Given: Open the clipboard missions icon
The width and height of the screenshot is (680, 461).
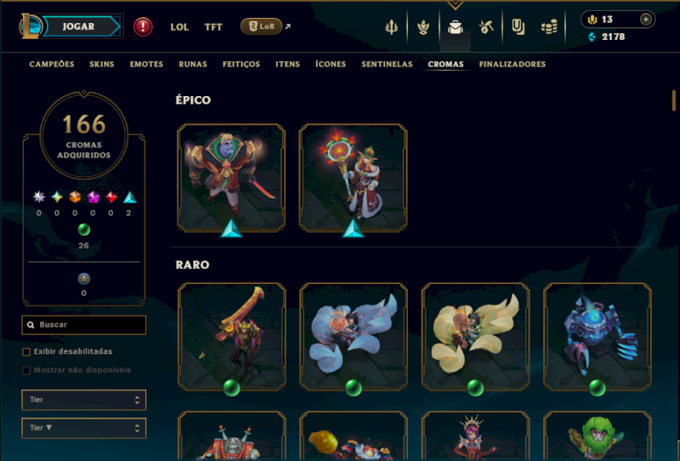Looking at the screenshot, I should pos(518,27).
